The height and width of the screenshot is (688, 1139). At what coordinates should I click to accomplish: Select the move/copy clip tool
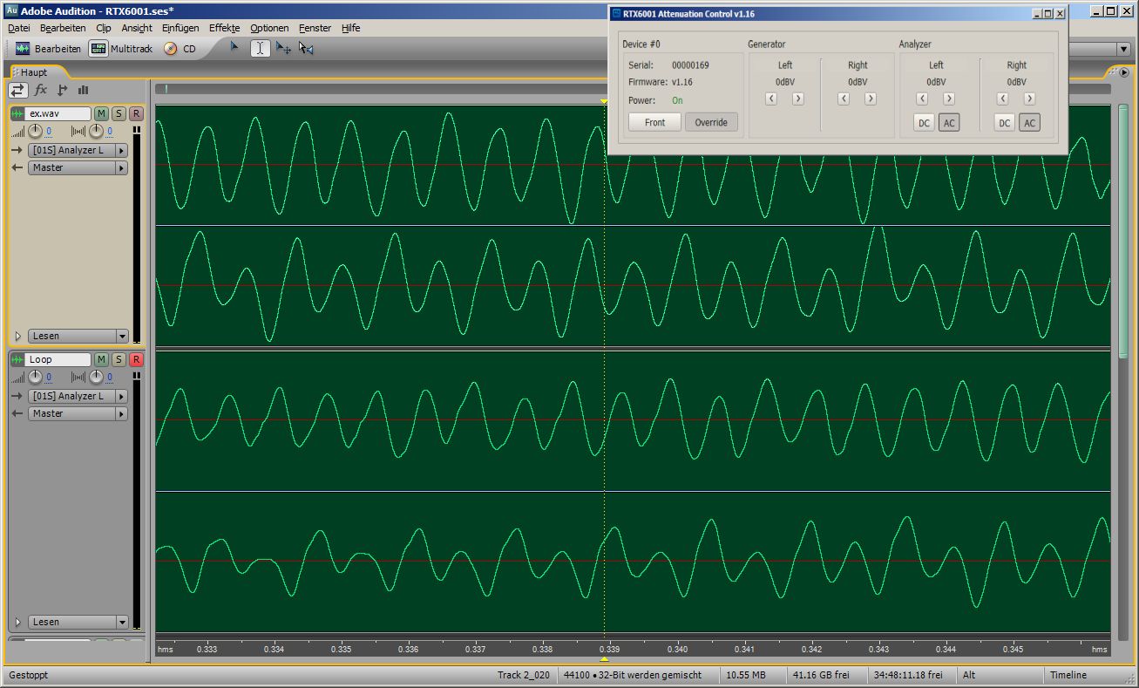click(283, 48)
